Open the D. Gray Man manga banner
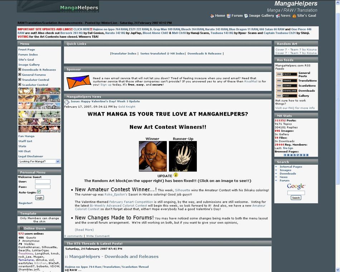Image resolution: width=340 pixels, height=272 pixels. tap(39, 114)
